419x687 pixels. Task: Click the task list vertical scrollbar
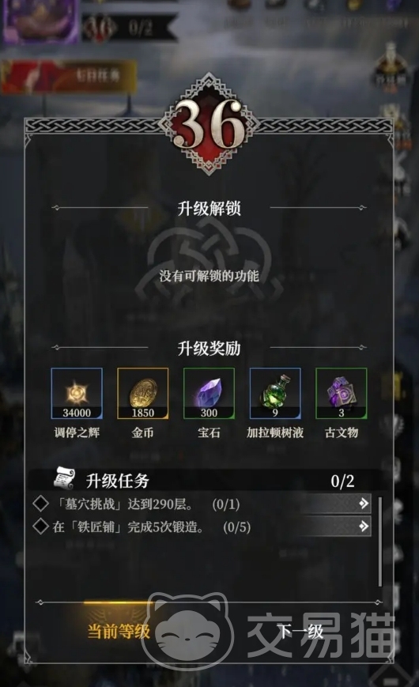[380, 542]
